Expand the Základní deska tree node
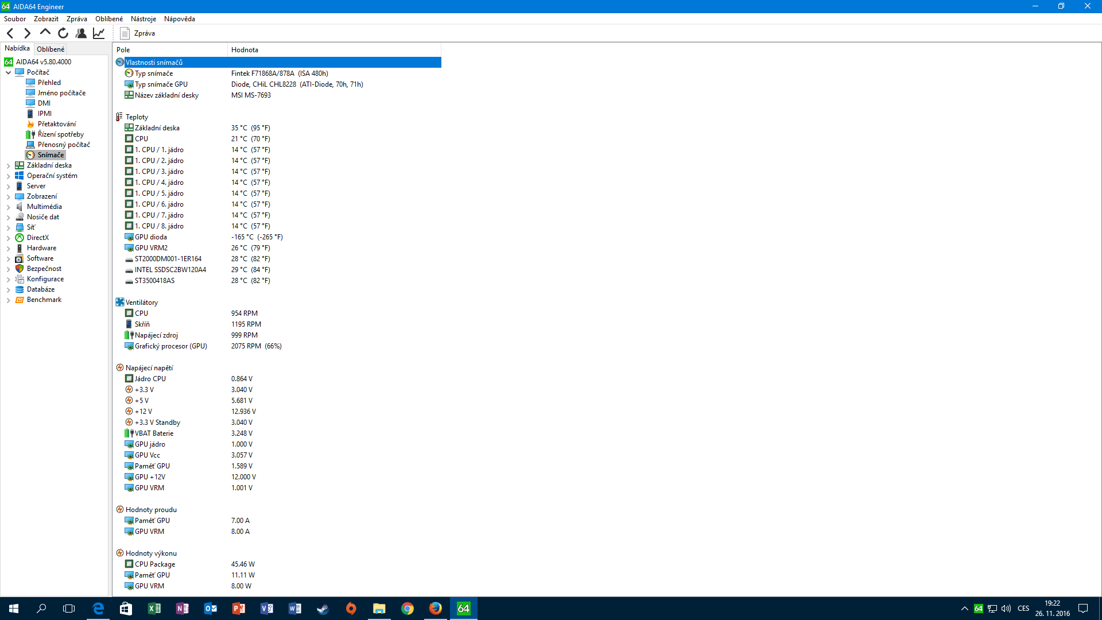Screen dimensions: 1102x620 coord(8,165)
